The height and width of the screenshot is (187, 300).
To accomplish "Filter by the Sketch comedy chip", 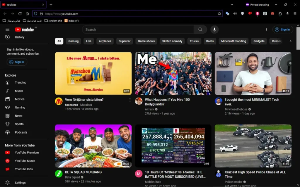I will (x=172, y=41).
